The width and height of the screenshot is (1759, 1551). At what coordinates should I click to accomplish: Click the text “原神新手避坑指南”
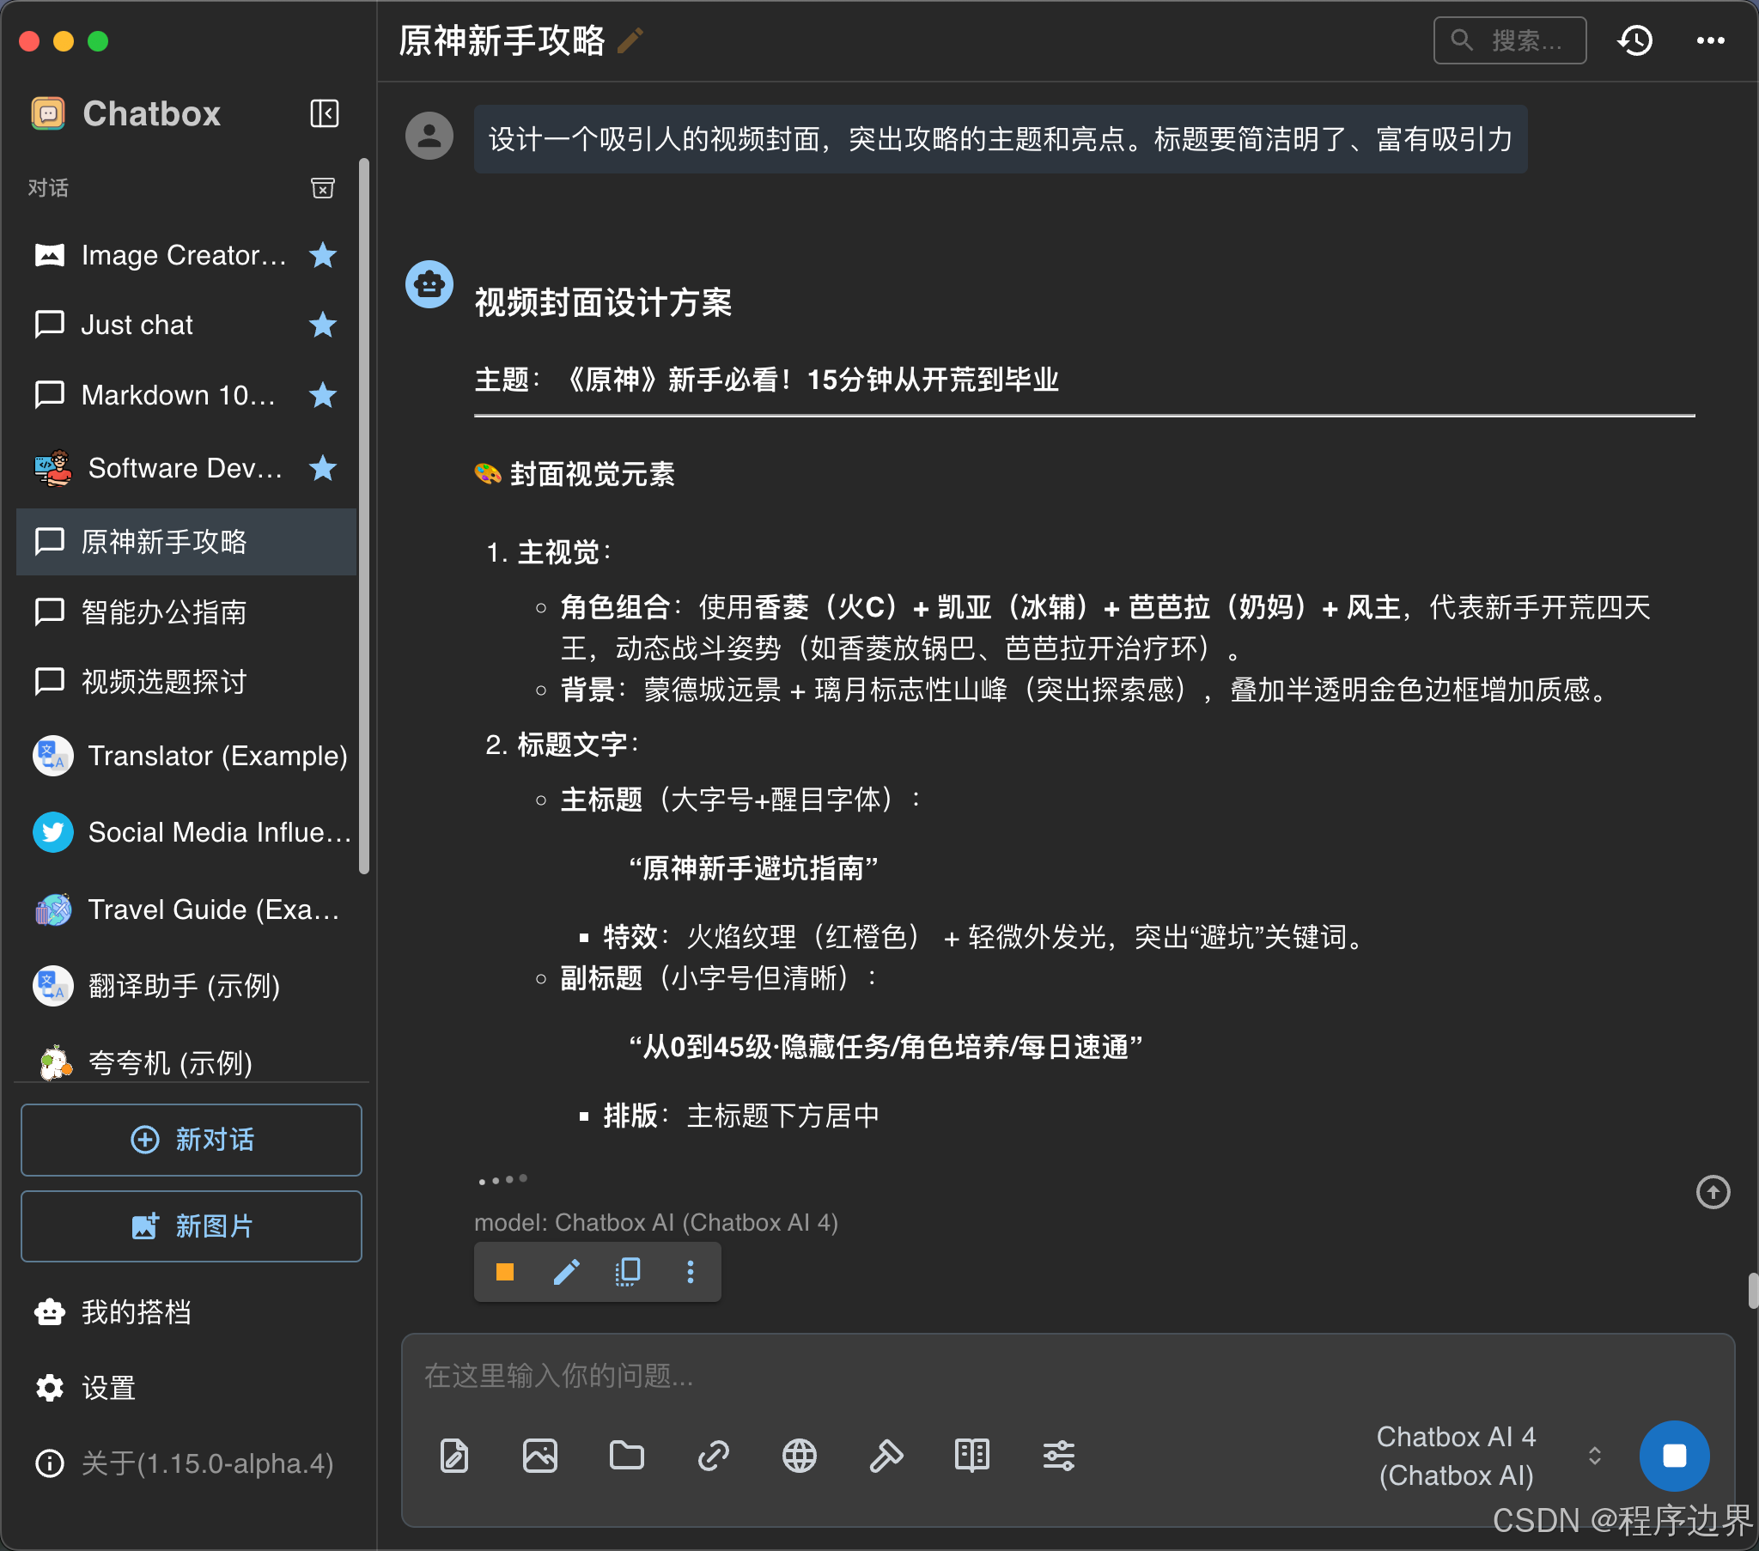(x=753, y=868)
